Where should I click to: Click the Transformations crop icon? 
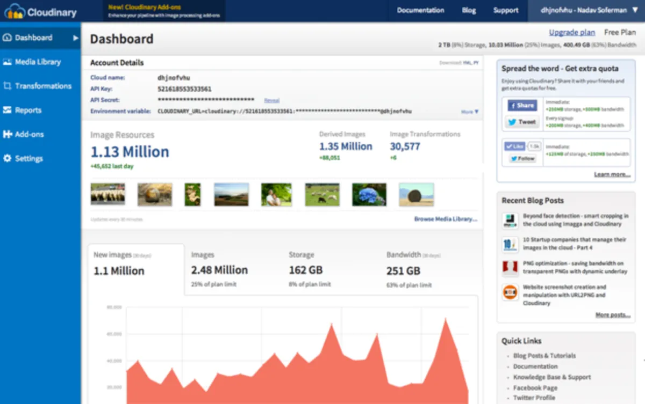(7, 86)
